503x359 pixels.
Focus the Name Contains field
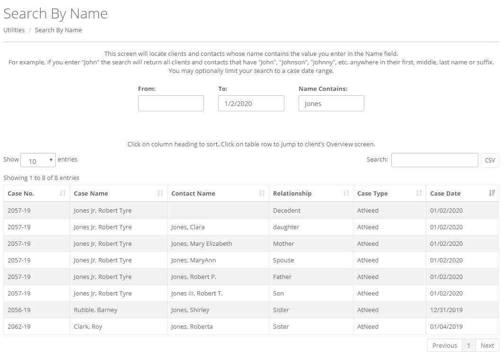tap(331, 103)
